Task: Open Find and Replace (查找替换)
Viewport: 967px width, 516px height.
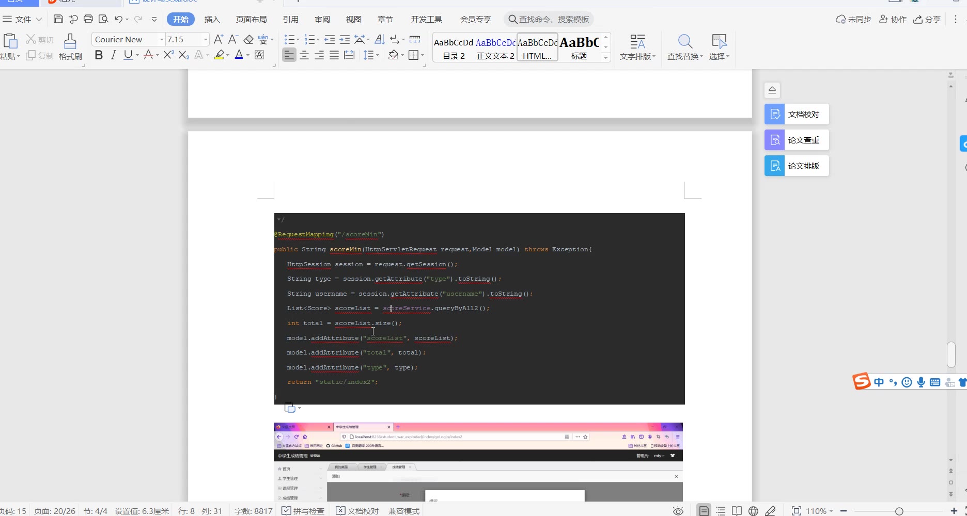Action: [685, 46]
